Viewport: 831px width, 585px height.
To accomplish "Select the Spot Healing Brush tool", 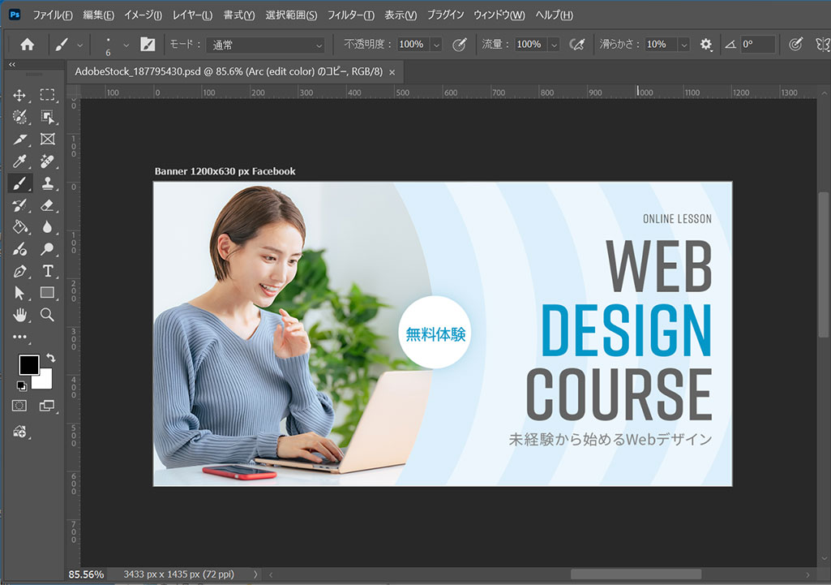I will pyautogui.click(x=47, y=161).
